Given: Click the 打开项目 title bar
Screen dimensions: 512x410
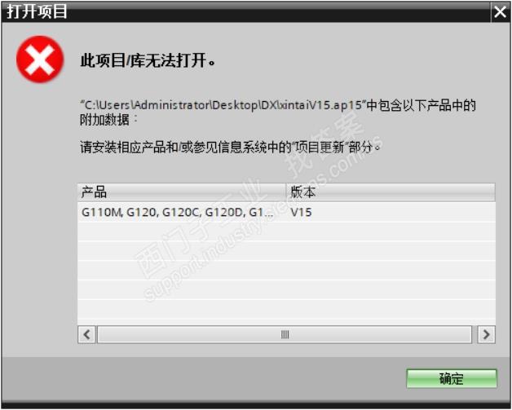Looking at the screenshot, I should (246, 12).
